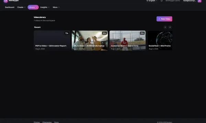Click the MXHeygen Demo workspace name
This screenshot has height=123, width=206.
(x=173, y=1)
